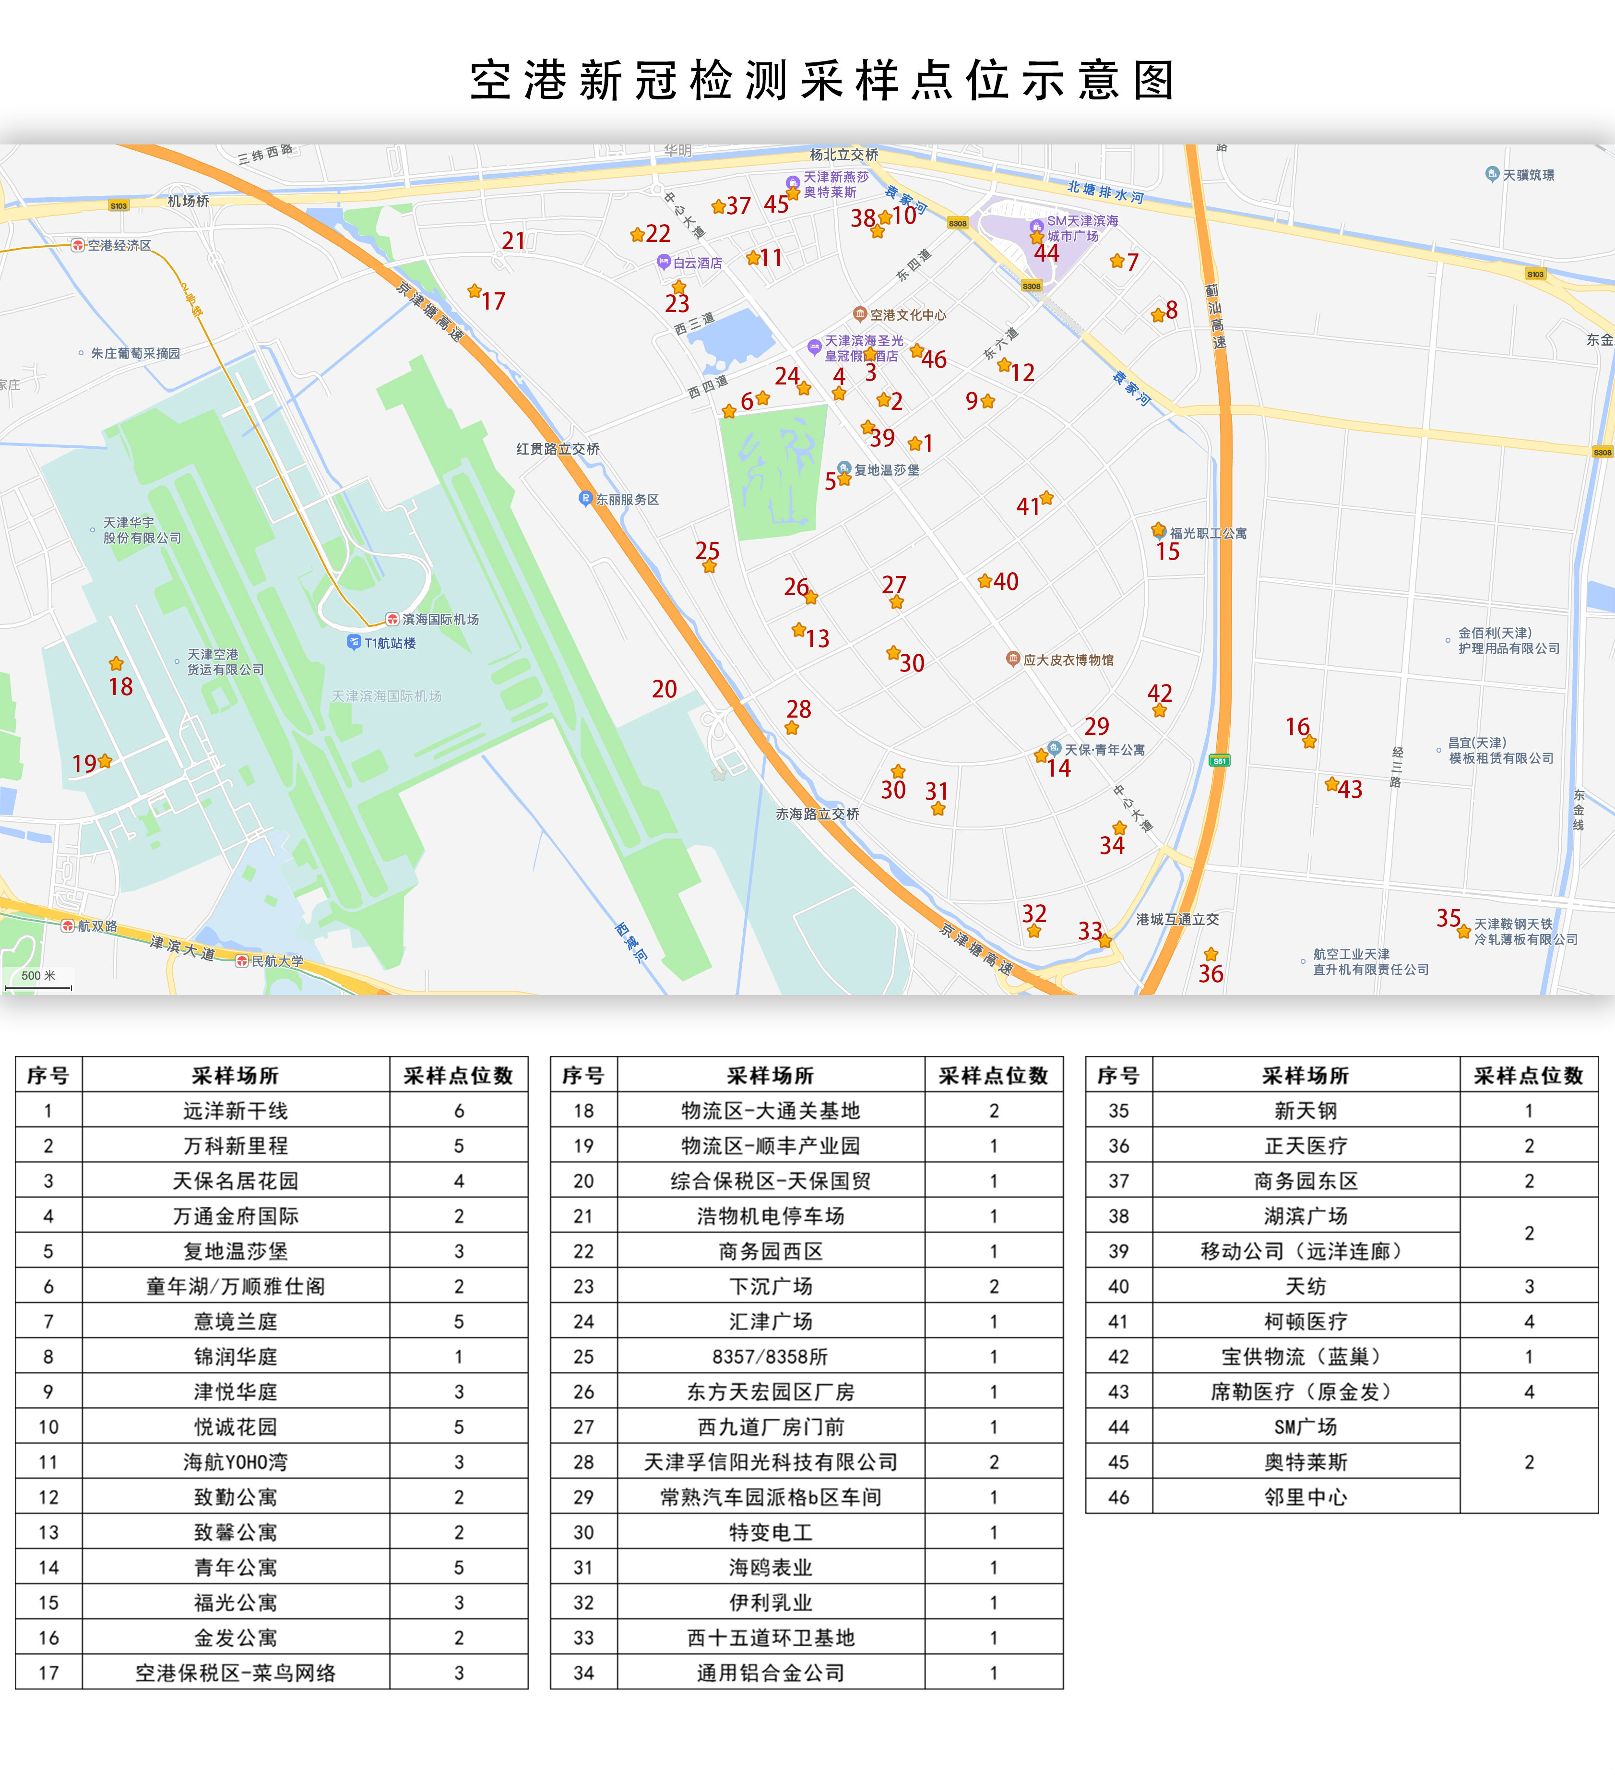This screenshot has height=1775, width=1615.
Task: Click the star marker numbered 41
Action: tap(1046, 497)
